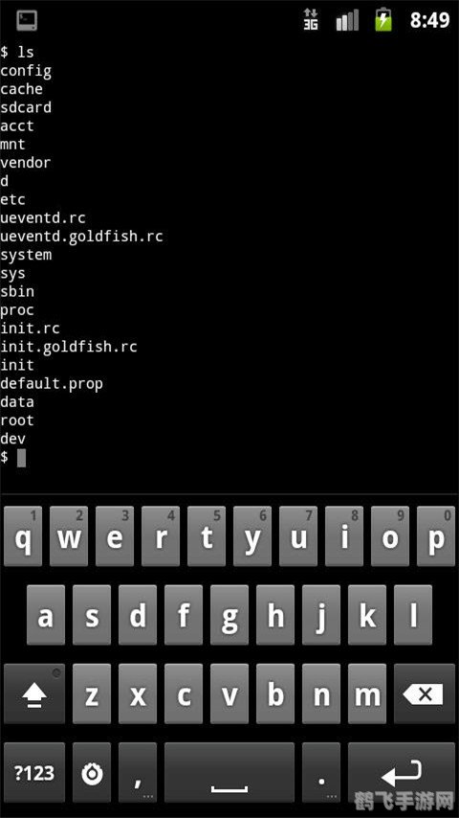This screenshot has width=459, height=818.
Task: Tap the keyboard settings gear key
Action: (92, 772)
